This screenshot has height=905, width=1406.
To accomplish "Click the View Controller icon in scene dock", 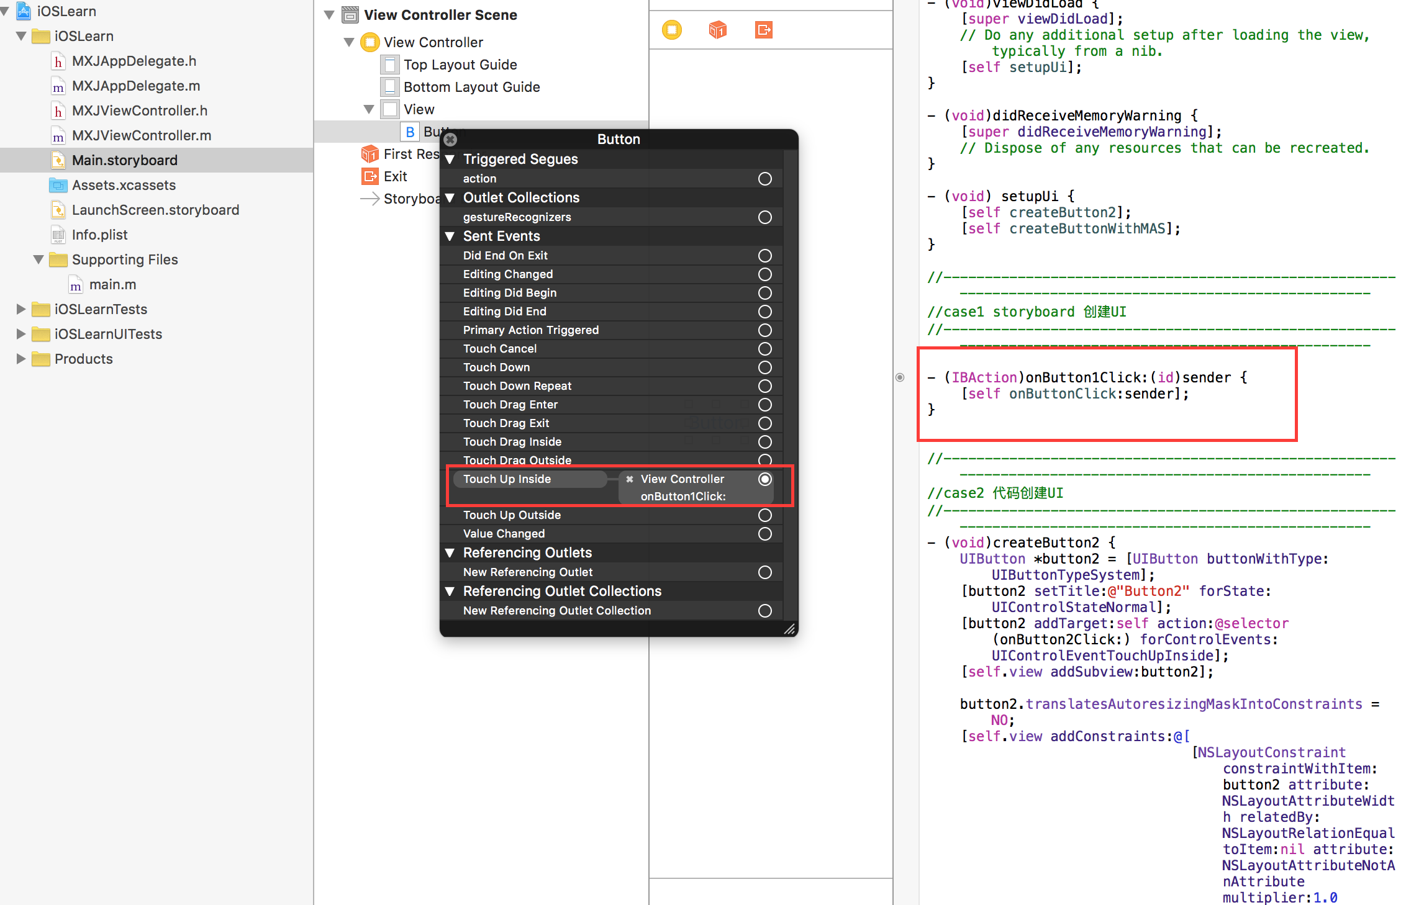I will 671,29.
